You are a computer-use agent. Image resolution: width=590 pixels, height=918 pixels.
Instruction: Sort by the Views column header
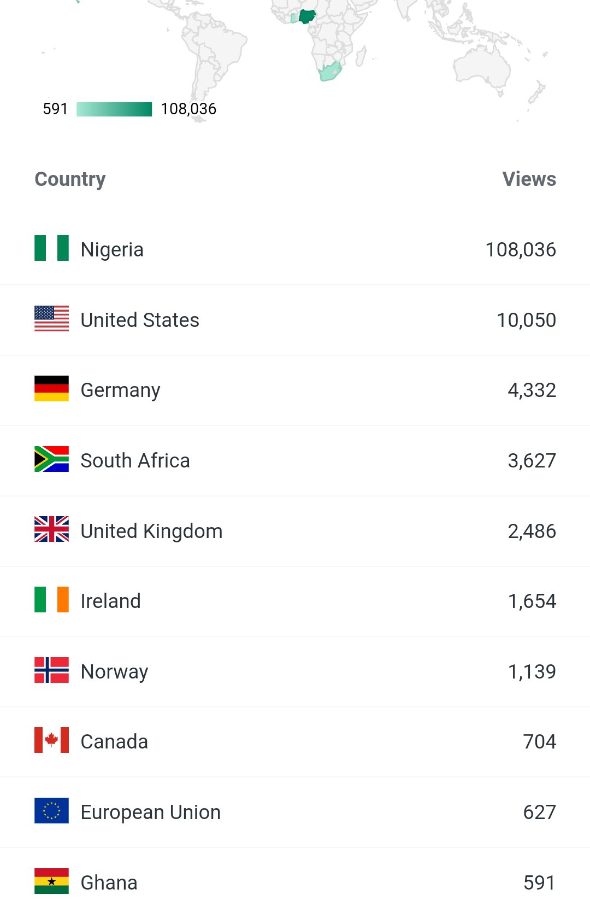click(x=529, y=179)
